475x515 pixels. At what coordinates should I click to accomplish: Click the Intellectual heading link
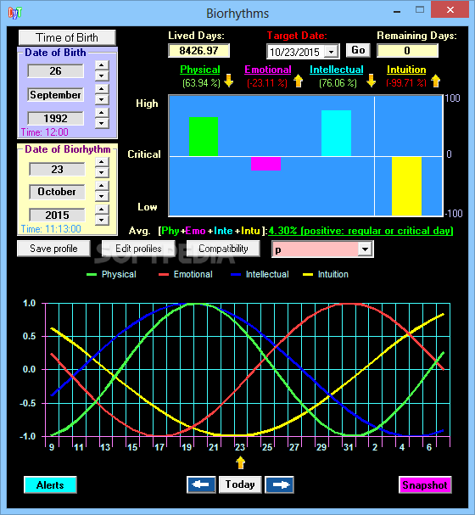337,70
